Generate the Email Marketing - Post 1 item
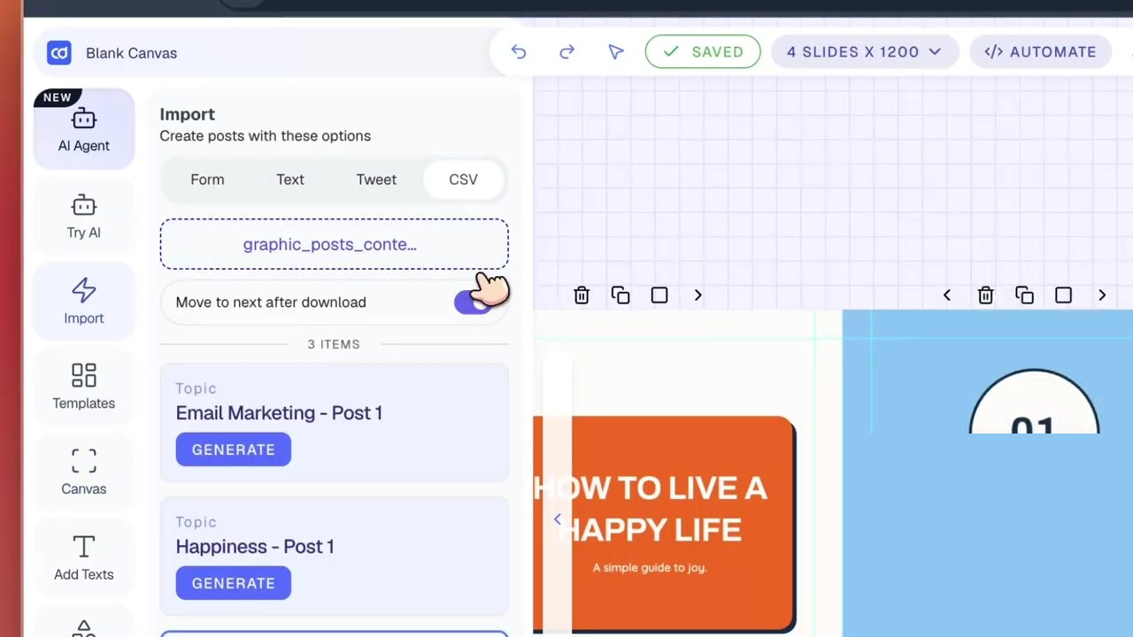Viewport: 1133px width, 637px height. coord(234,449)
